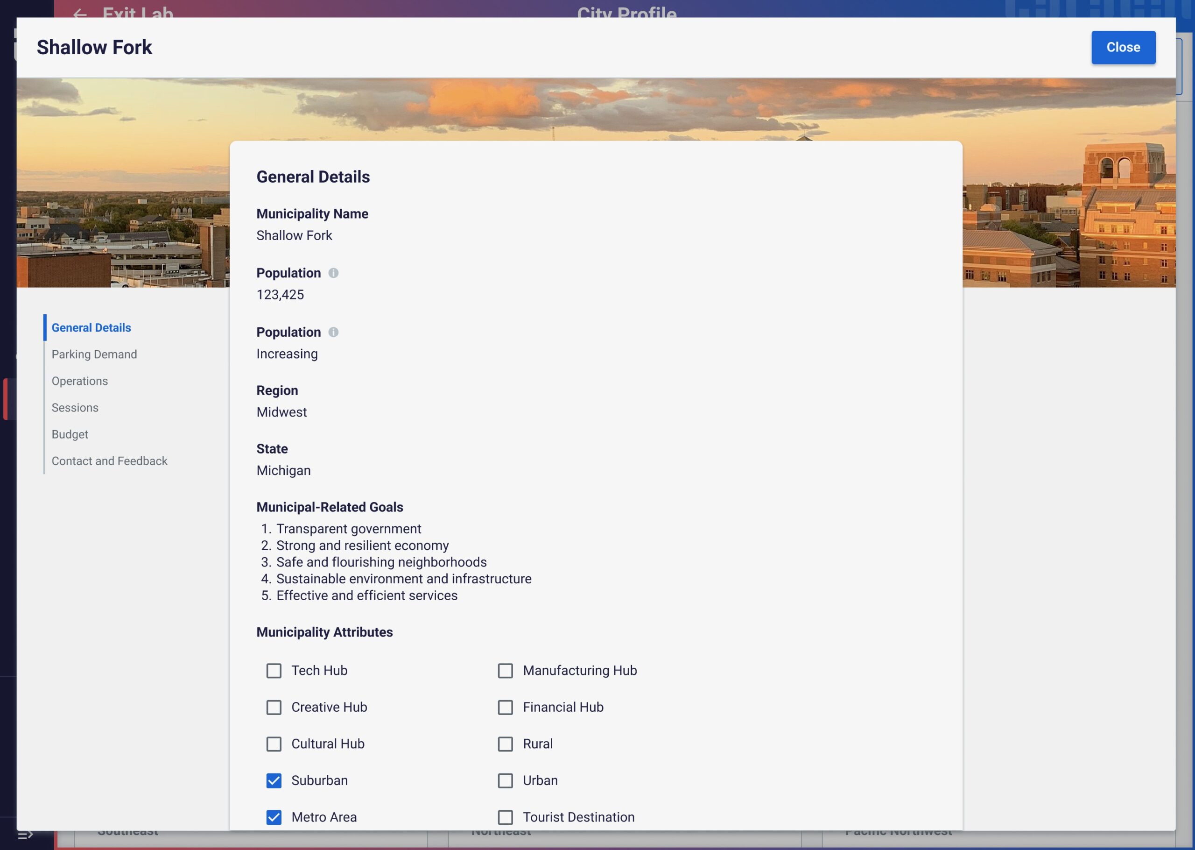The height and width of the screenshot is (850, 1195).
Task: Navigate to the Budget section
Action: click(70, 434)
